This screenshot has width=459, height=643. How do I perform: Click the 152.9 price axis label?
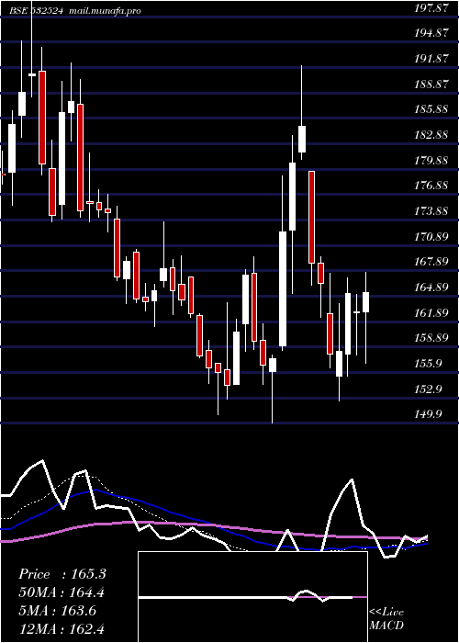(x=428, y=389)
